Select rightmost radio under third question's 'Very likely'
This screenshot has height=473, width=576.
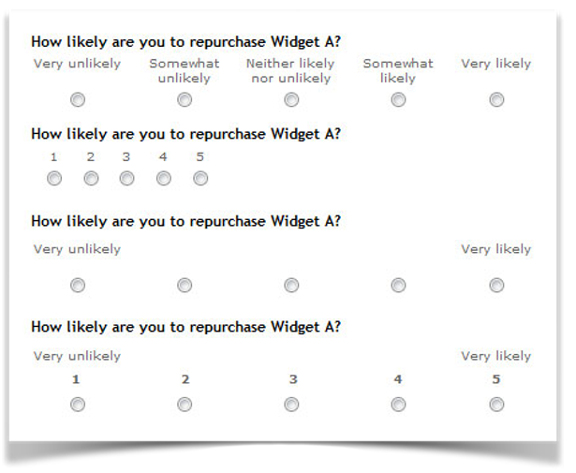(496, 286)
